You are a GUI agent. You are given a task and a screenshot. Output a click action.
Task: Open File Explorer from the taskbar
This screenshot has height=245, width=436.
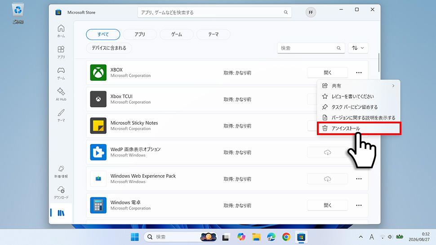pos(256,237)
